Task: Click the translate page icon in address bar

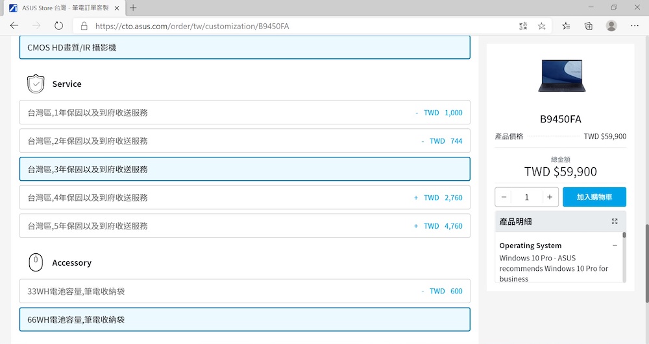Action: [523, 26]
